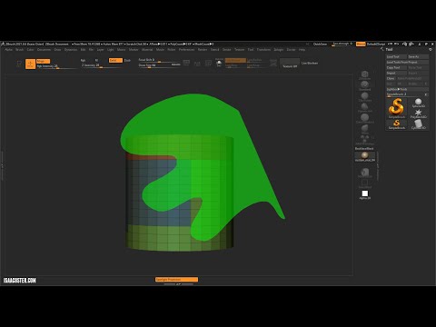The height and width of the screenshot is (327, 436).
Task: Adjust the Rgb Intensity slider
Action: [x=56, y=66]
